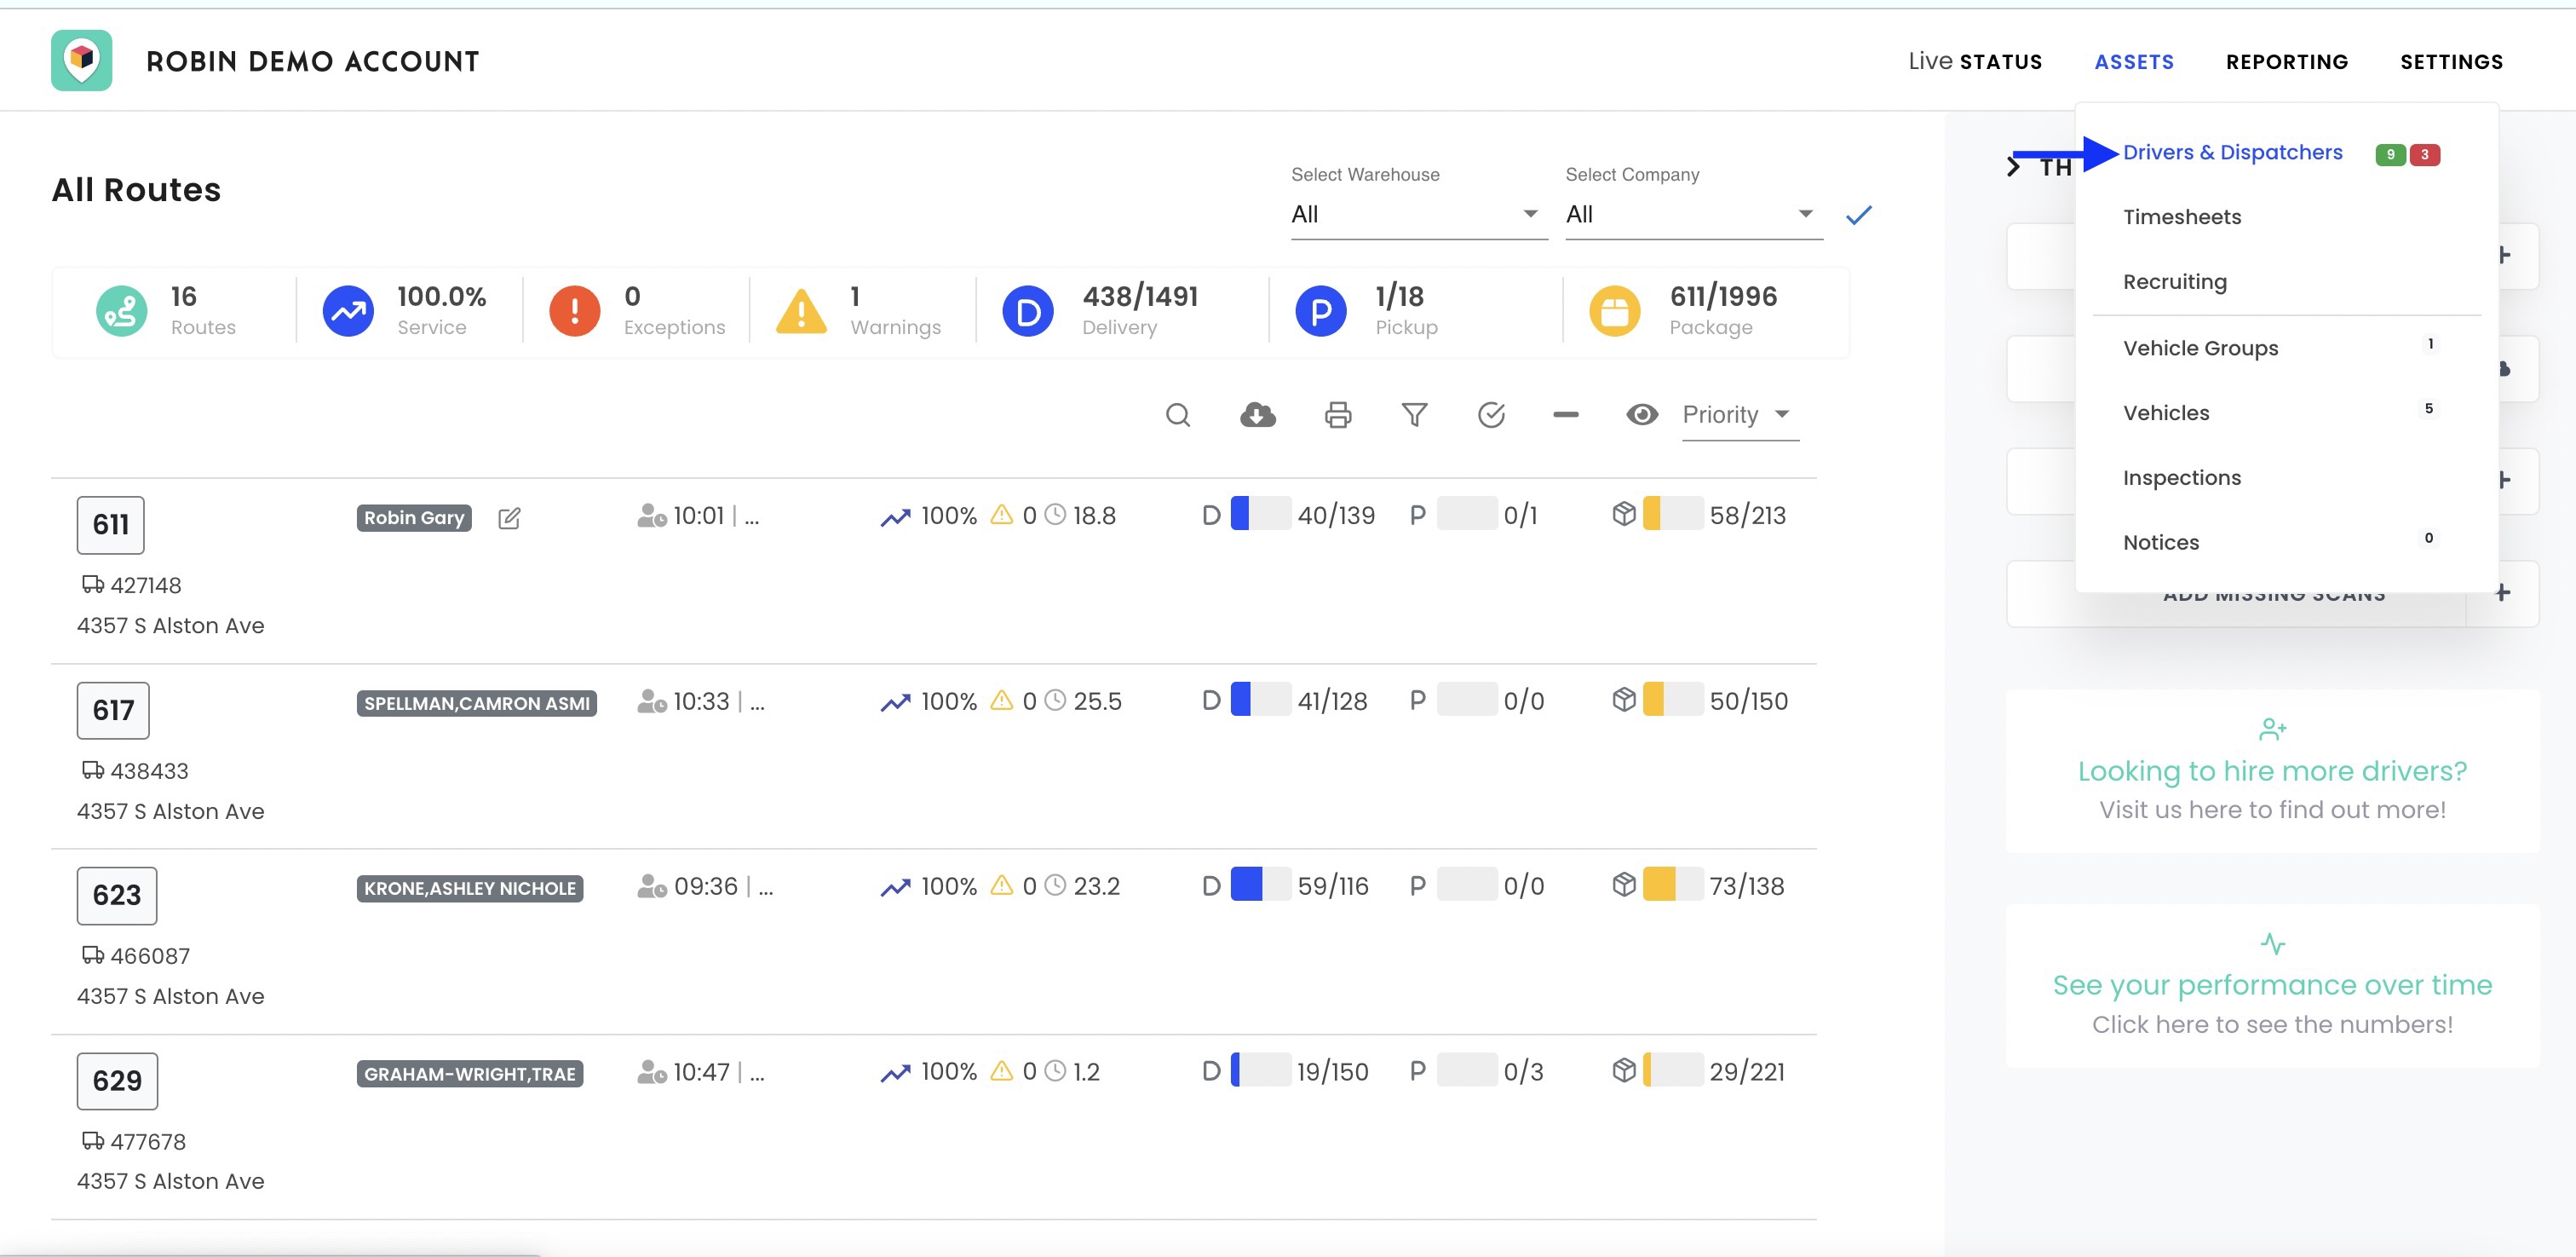The image size is (2576, 1257).
Task: Open the Settings menu
Action: click(2451, 62)
